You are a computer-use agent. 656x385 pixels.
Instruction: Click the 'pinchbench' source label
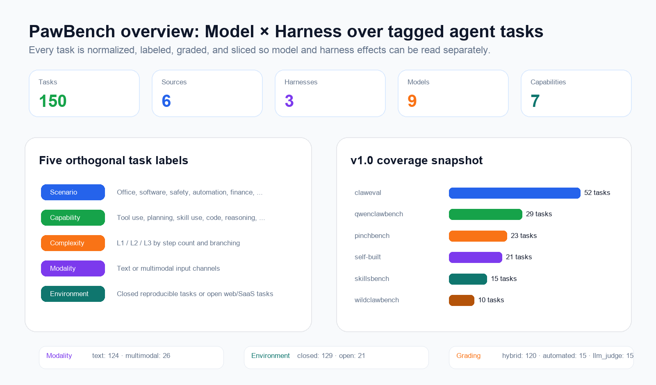point(372,236)
